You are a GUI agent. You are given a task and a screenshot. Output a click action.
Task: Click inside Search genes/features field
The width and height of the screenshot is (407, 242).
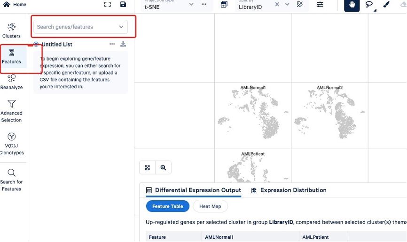(x=80, y=27)
